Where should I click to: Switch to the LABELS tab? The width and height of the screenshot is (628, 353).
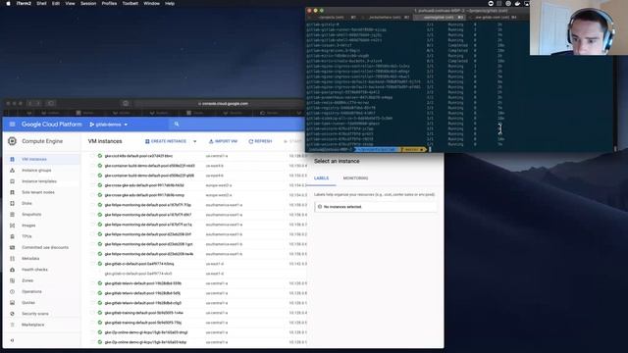321,178
